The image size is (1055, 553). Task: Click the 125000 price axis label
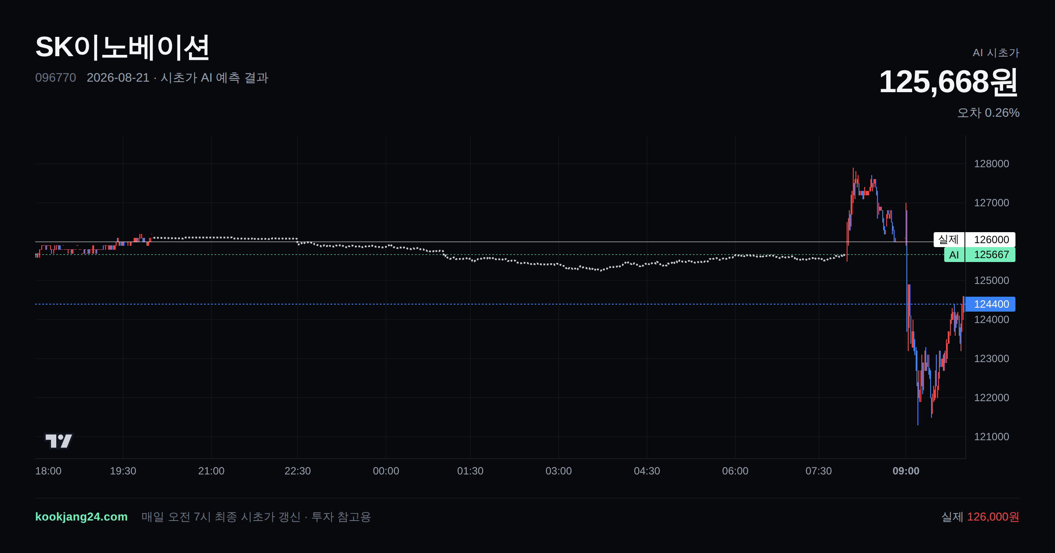(991, 280)
